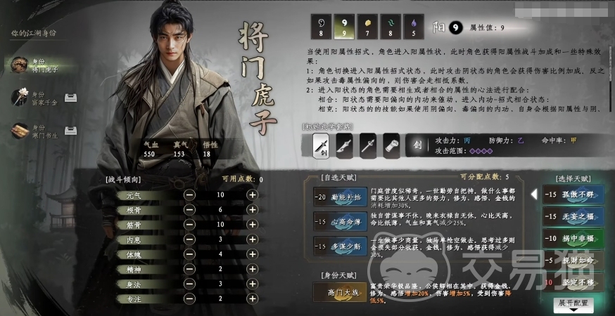Add the 坚定不移 talent from the list

click(x=573, y=282)
